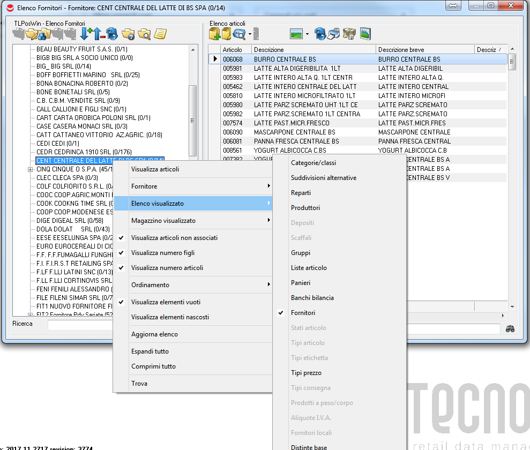Toggle 'Visualizza articoli non associati' option
The image size is (530, 450).
[174, 238]
